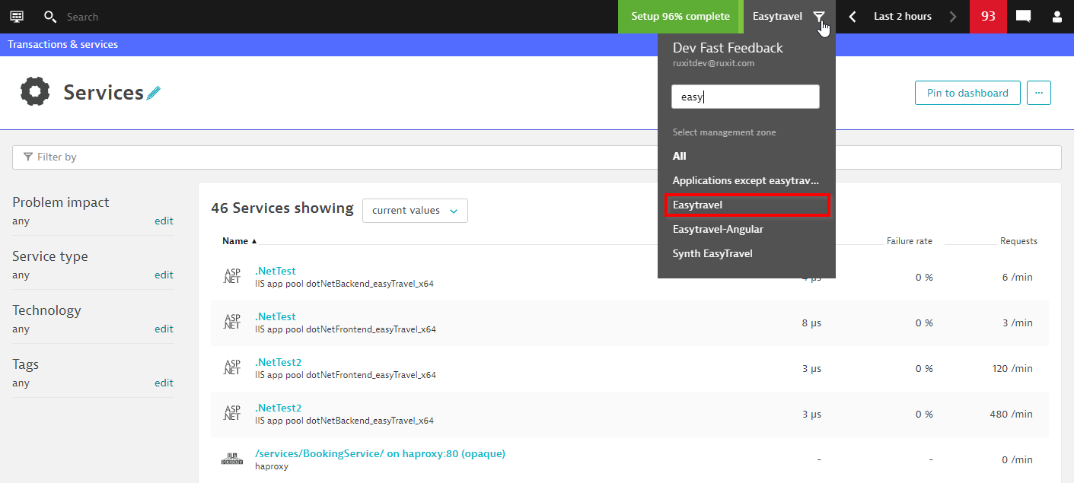1074x483 pixels.
Task: Sort by Requests column
Action: 1018,241
